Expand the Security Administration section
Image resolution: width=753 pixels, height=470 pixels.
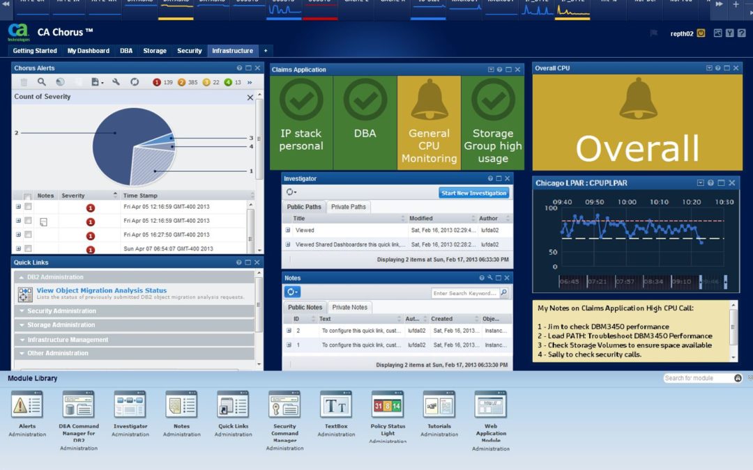coord(134,311)
